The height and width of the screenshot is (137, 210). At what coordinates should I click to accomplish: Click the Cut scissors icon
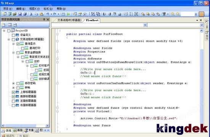point(31,14)
